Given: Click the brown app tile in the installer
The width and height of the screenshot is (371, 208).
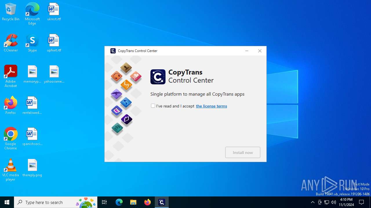Looking at the screenshot, I should 126,68.
